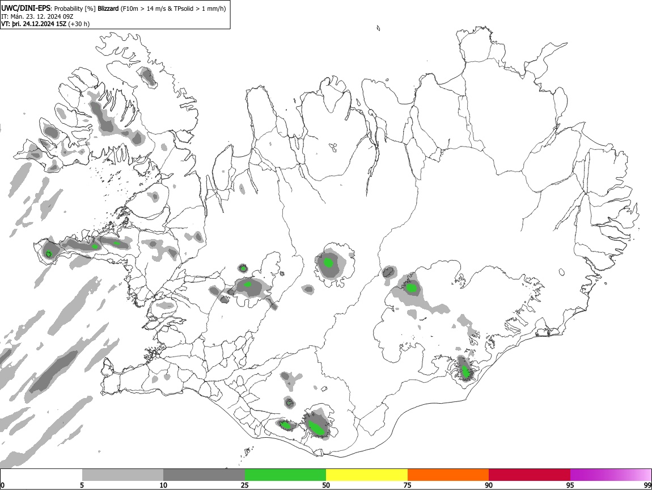The width and height of the screenshot is (652, 490).
Task: Click the legend label '10'
Action: point(163,485)
